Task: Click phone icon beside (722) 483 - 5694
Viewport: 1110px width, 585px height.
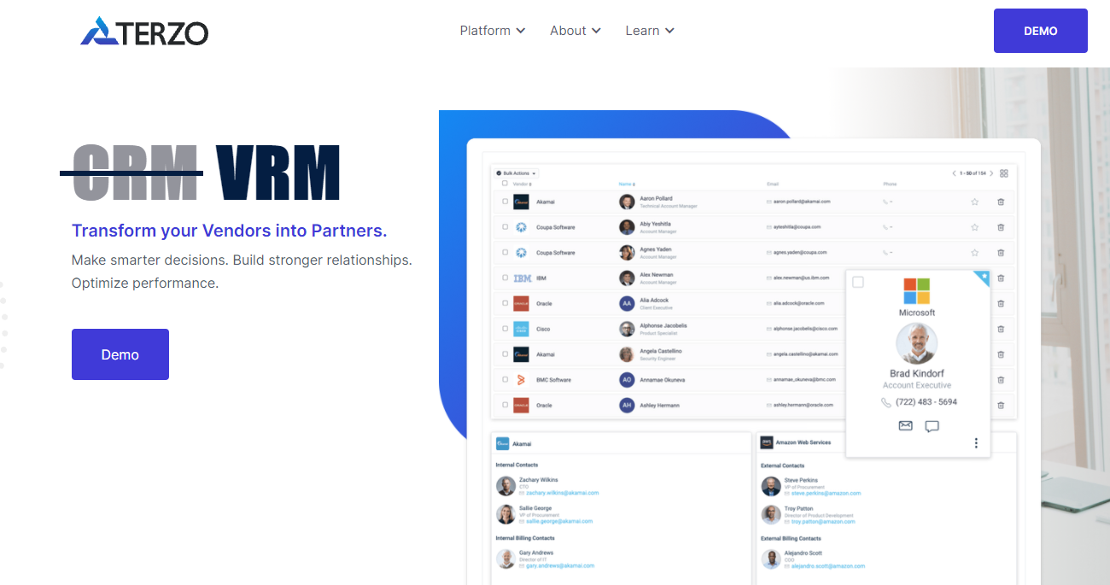Action: 886,402
